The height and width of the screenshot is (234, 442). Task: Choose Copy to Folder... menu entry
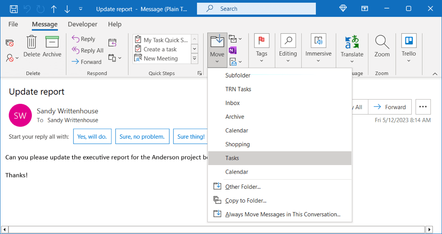click(x=246, y=200)
